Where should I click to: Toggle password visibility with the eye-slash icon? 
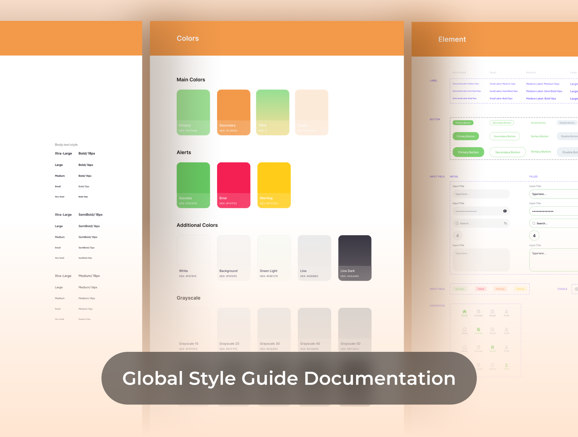pos(505,211)
